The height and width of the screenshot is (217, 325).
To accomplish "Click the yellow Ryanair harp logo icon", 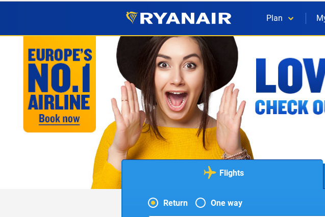I will tap(132, 18).
